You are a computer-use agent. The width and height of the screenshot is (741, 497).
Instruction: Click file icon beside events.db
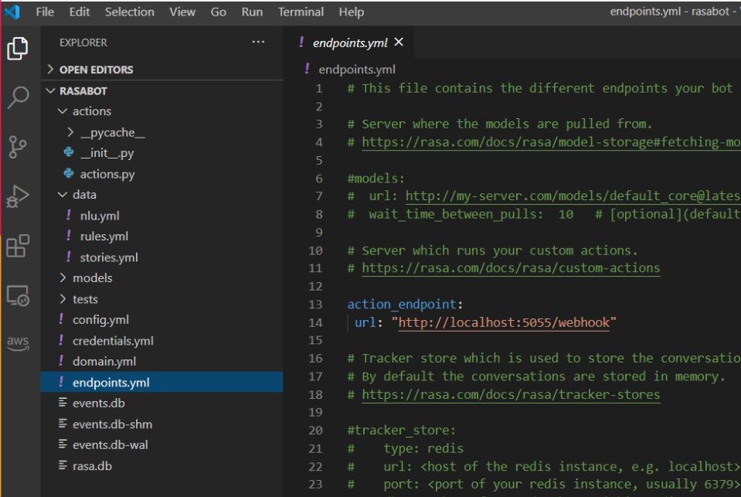pos(63,403)
